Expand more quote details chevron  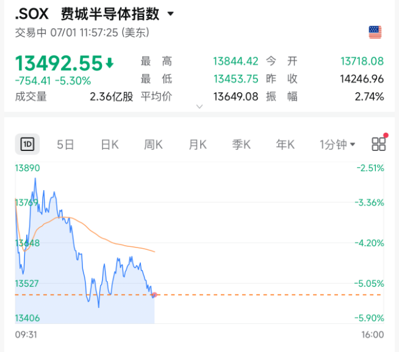tap(199, 106)
